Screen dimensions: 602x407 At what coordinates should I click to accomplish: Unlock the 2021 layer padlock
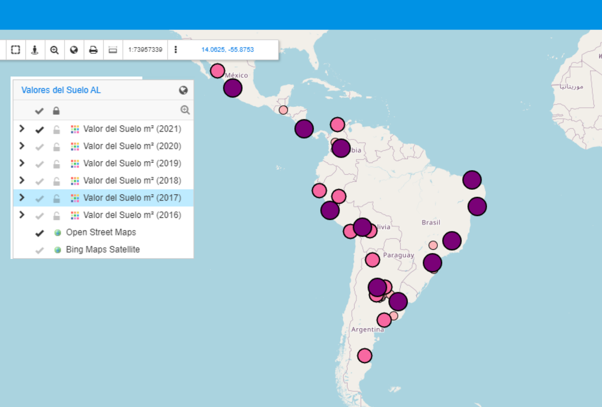pyautogui.click(x=56, y=130)
